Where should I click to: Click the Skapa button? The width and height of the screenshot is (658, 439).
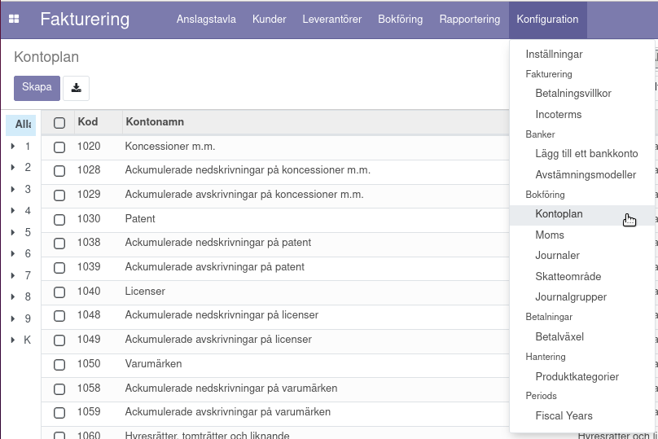(x=37, y=88)
